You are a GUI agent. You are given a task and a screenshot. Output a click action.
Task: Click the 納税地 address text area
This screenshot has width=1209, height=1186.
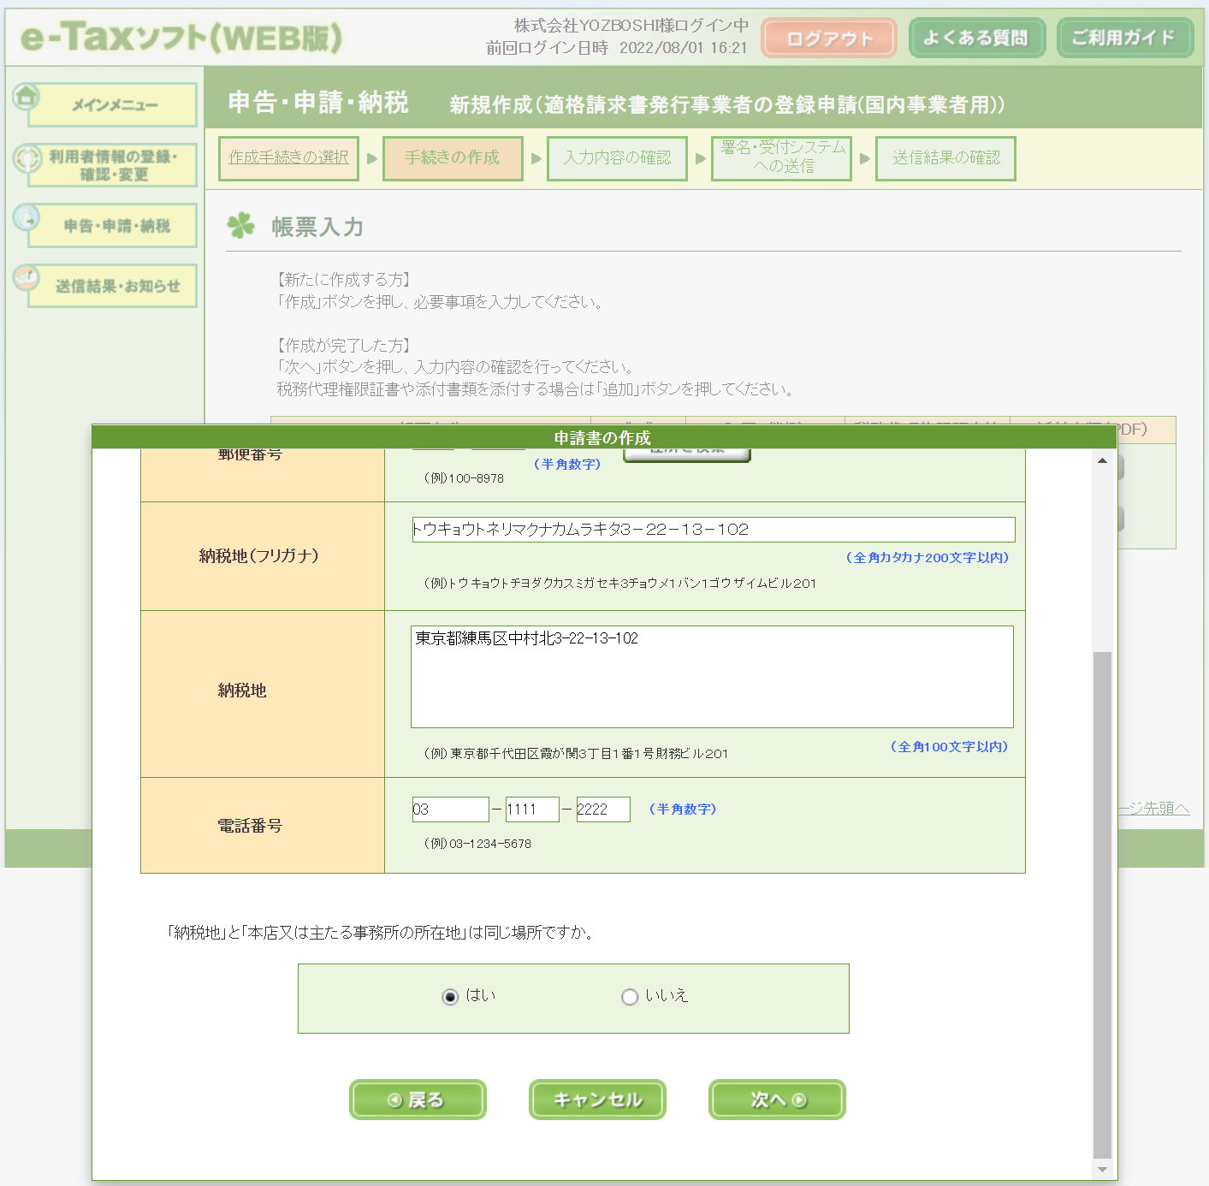coord(712,677)
